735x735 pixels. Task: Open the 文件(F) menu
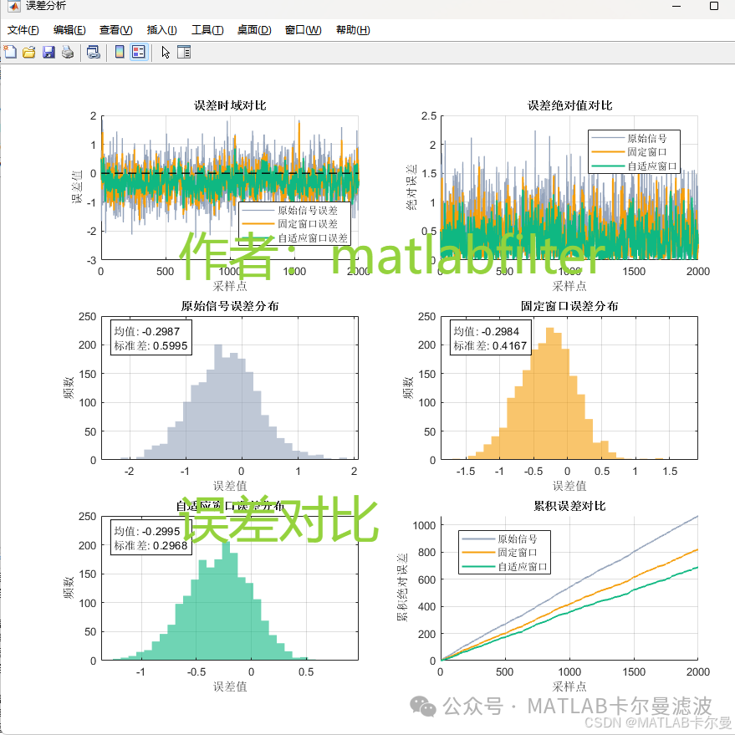click(x=23, y=30)
